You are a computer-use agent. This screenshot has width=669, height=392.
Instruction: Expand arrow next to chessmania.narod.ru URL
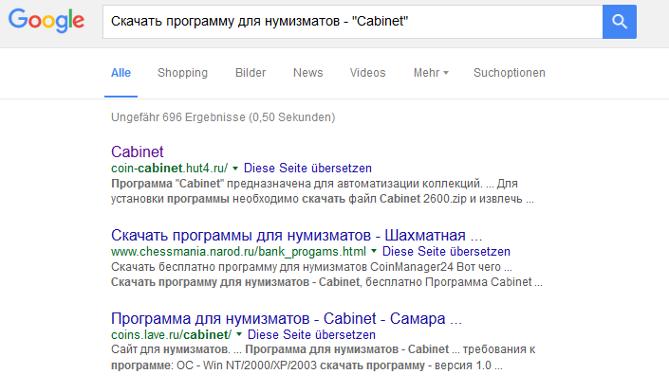pyautogui.click(x=374, y=252)
